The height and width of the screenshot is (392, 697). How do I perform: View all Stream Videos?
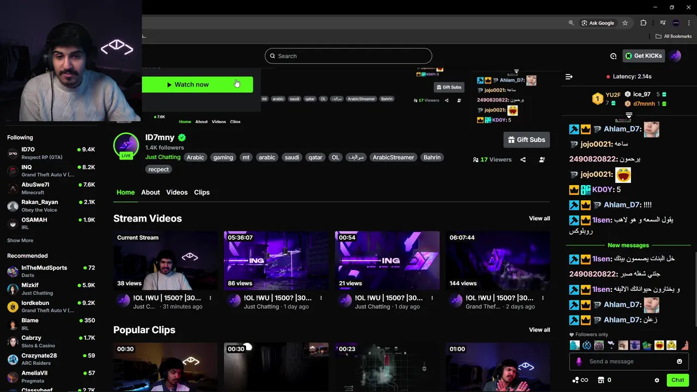[539, 218]
